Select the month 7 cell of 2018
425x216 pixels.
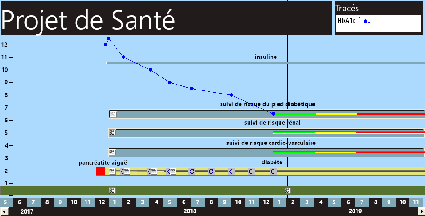point(198,202)
